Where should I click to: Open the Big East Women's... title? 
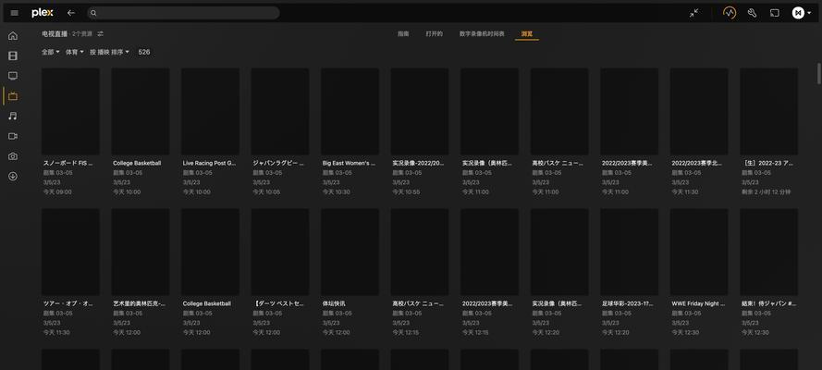(349, 163)
